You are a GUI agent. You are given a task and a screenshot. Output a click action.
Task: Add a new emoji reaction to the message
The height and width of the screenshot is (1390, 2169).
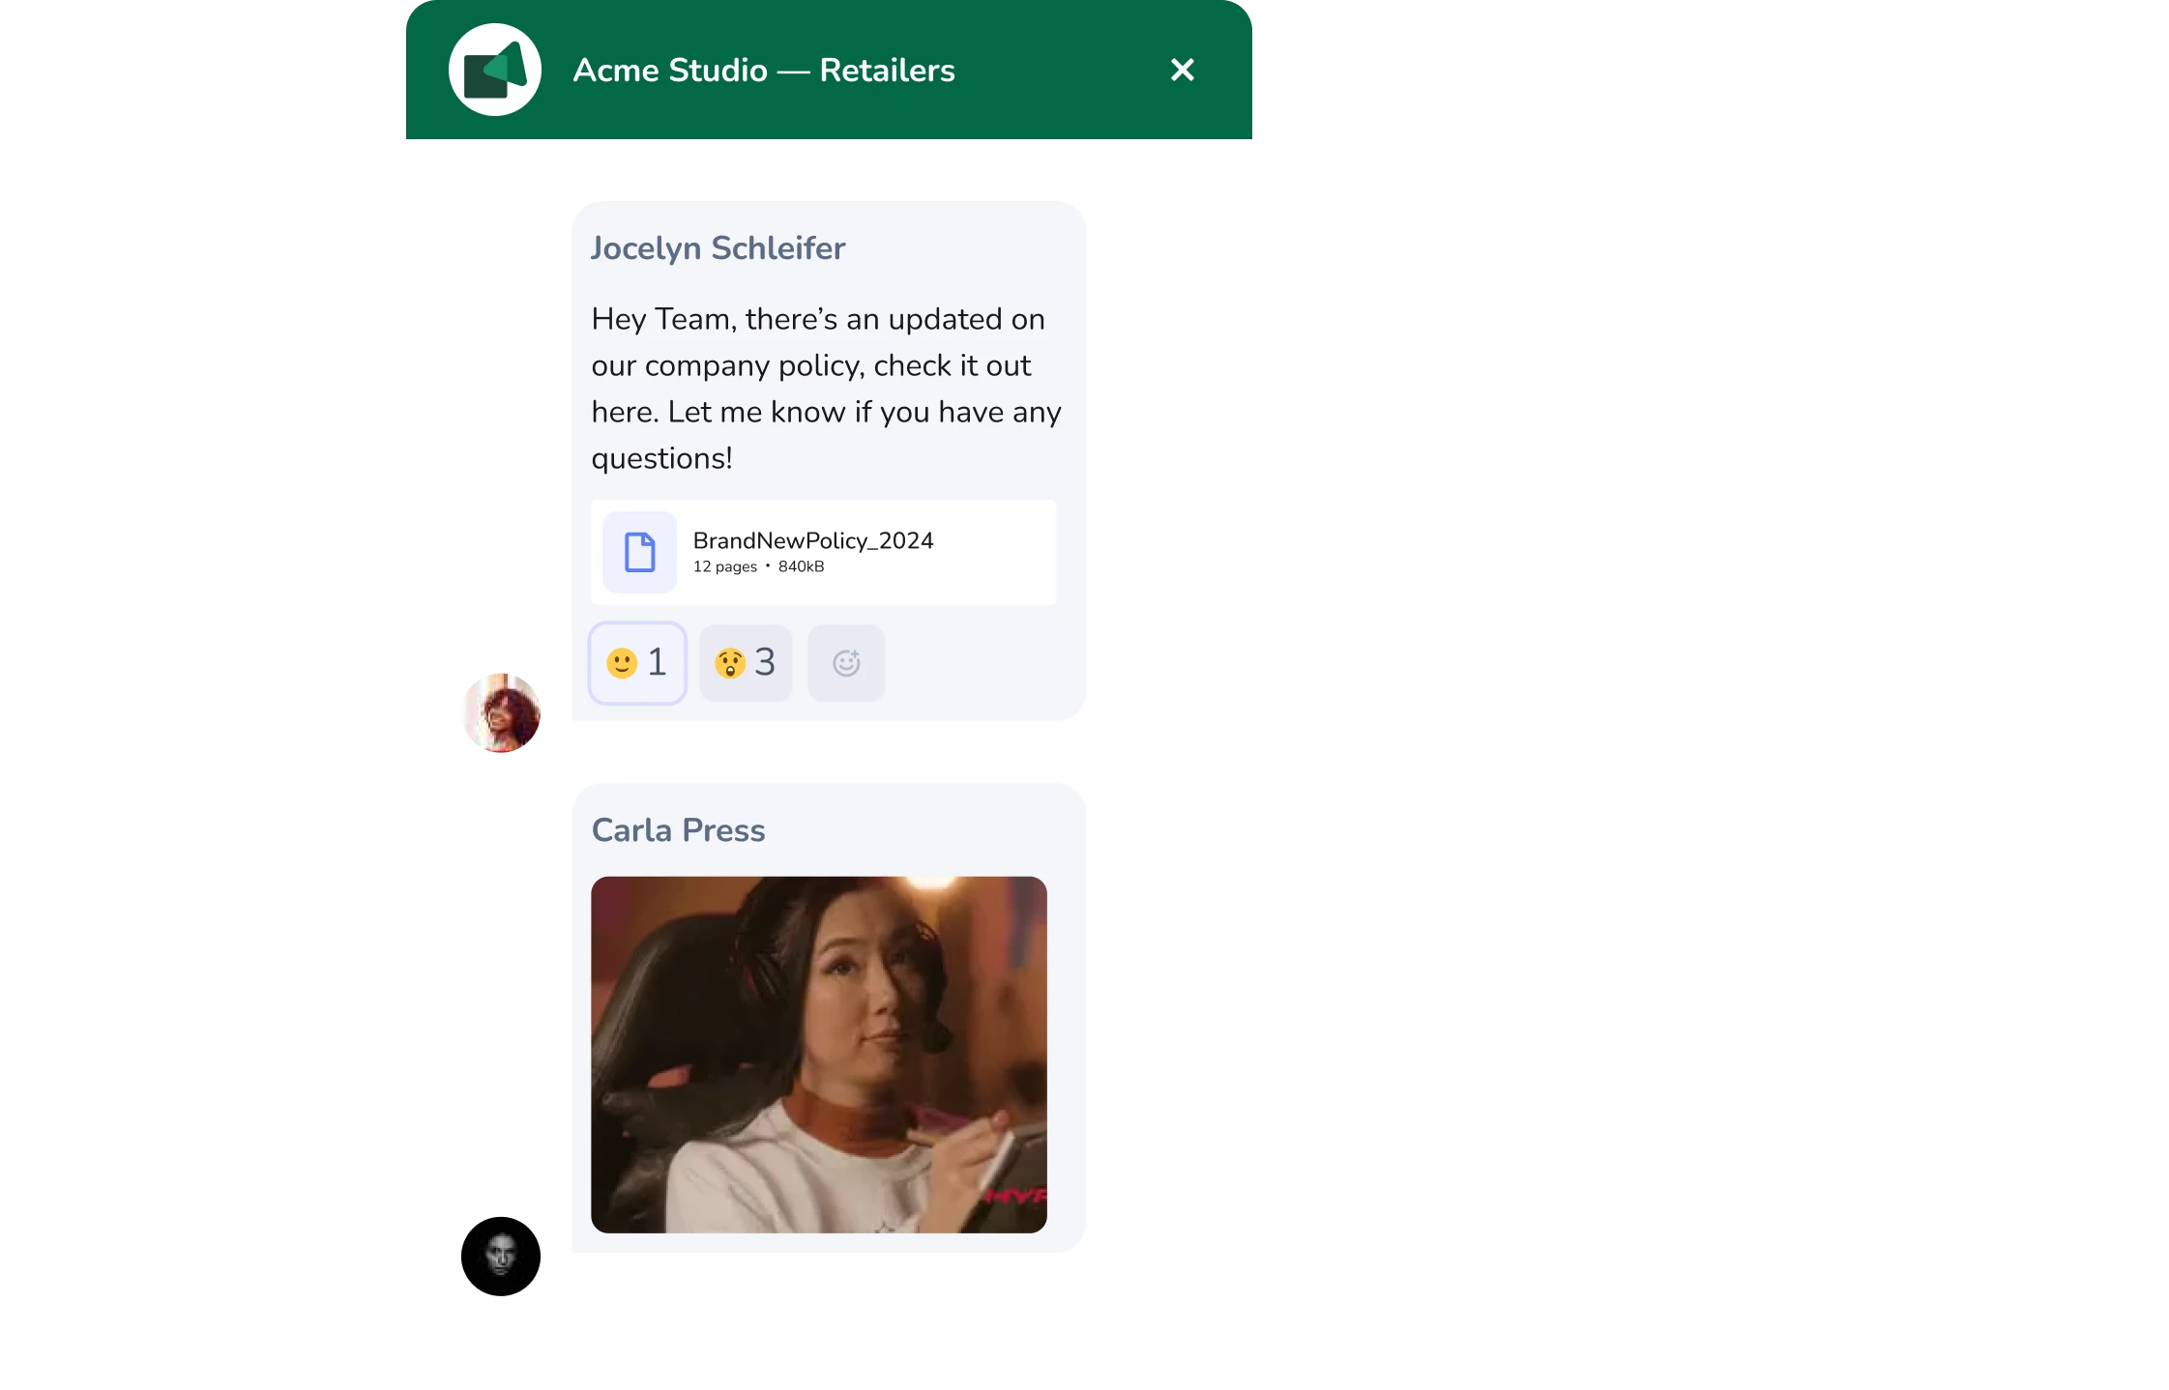pos(845,662)
